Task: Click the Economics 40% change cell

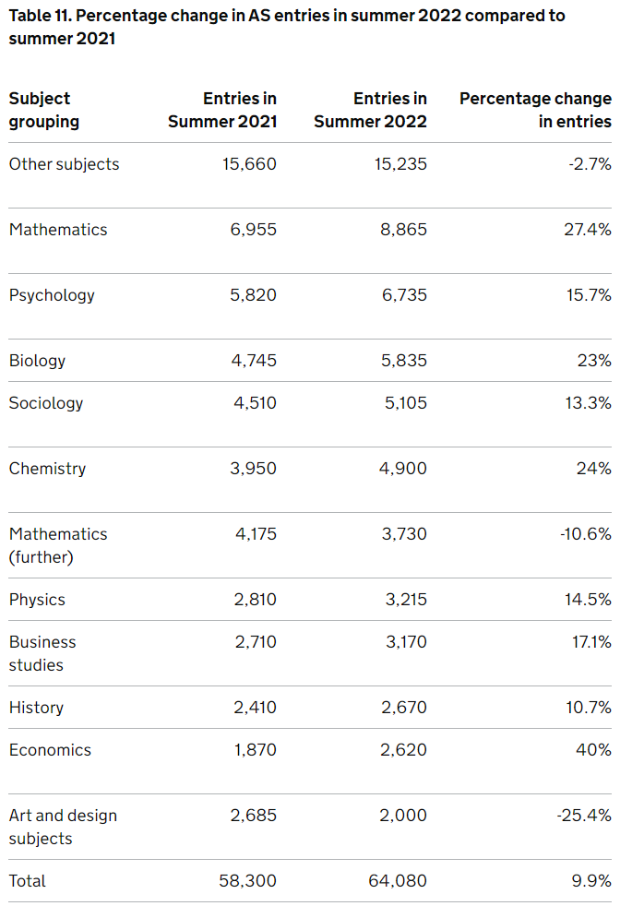Action: click(593, 750)
